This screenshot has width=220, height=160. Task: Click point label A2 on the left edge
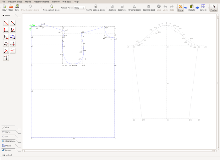click(32, 91)
